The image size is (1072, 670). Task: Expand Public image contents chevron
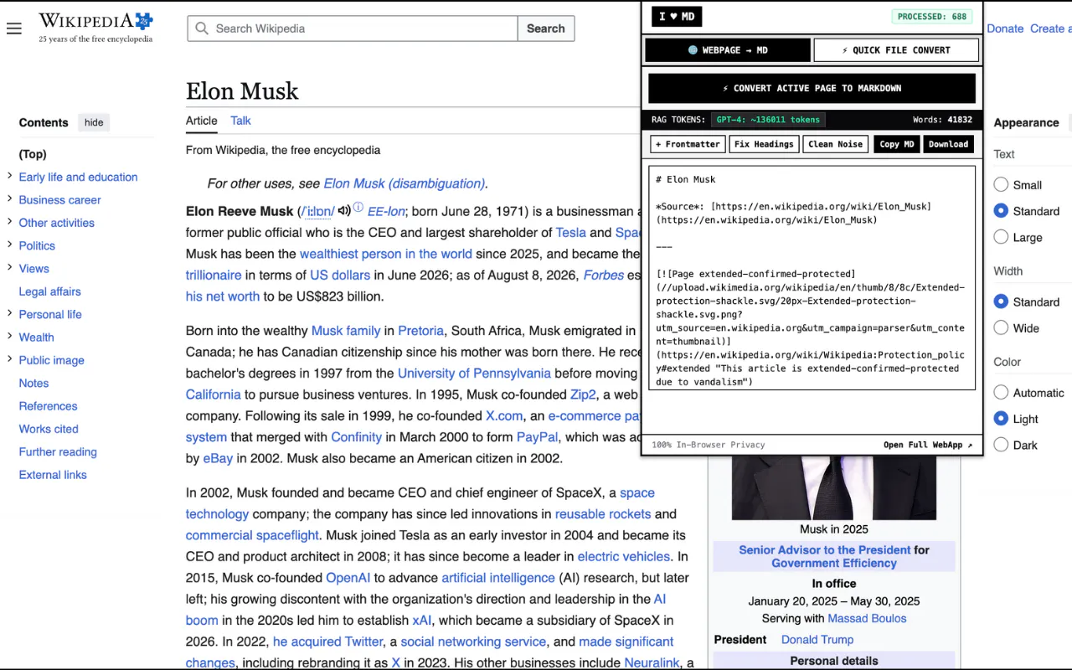click(x=9, y=360)
